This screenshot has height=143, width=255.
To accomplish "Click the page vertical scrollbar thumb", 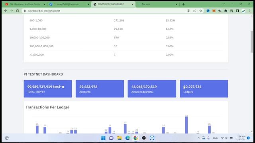I will 252,41.
